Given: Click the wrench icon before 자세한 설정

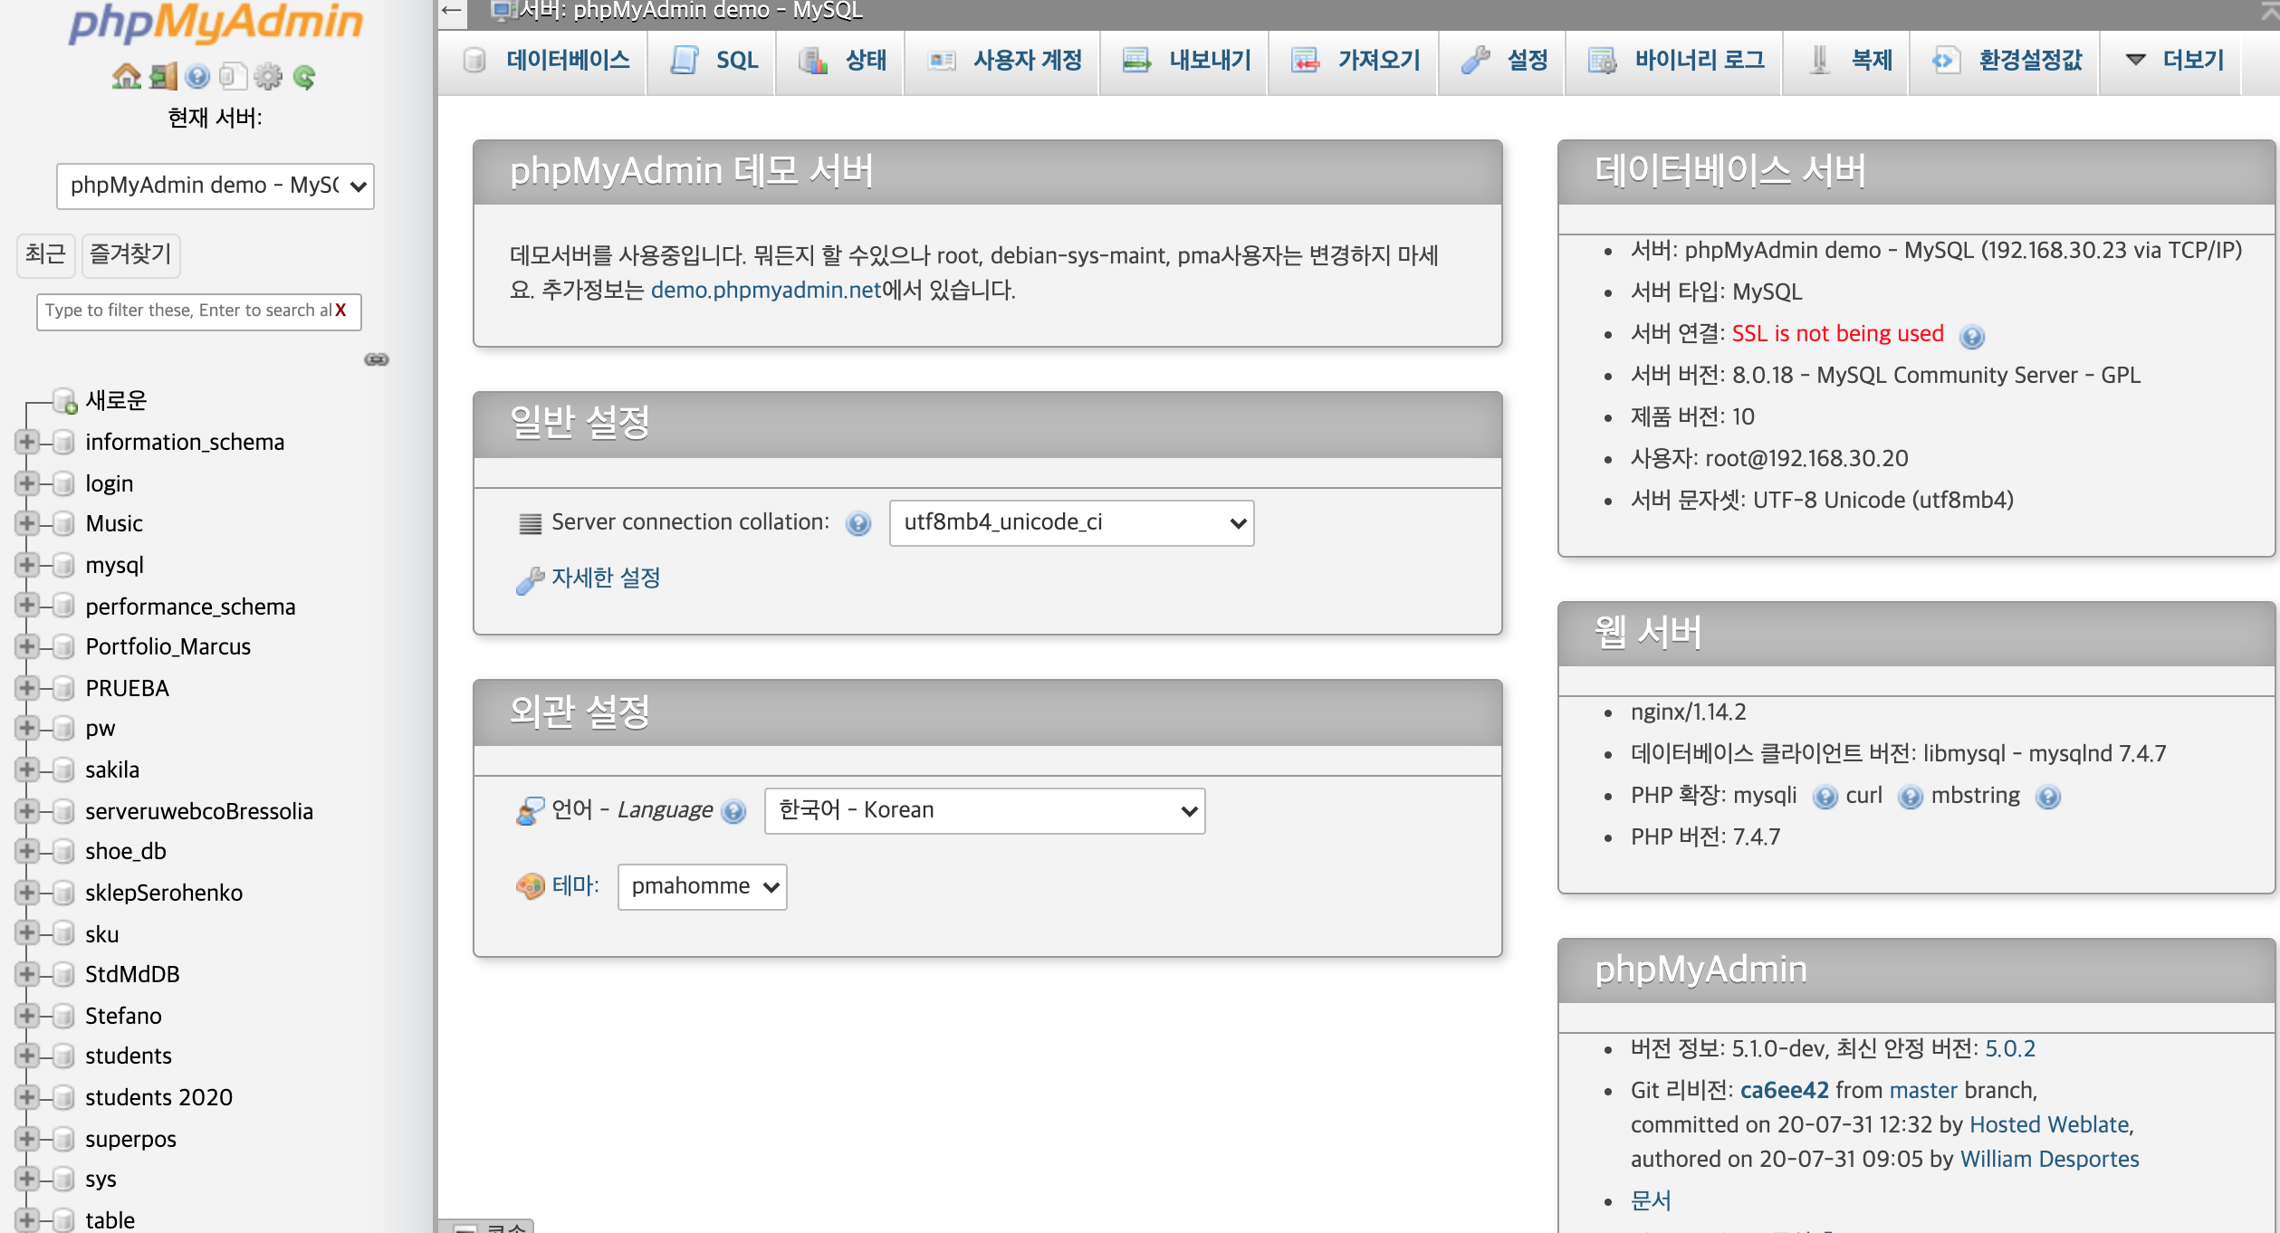Looking at the screenshot, I should [x=530, y=579].
